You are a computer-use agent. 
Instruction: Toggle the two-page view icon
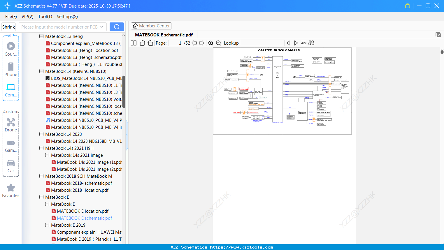tap(134, 43)
